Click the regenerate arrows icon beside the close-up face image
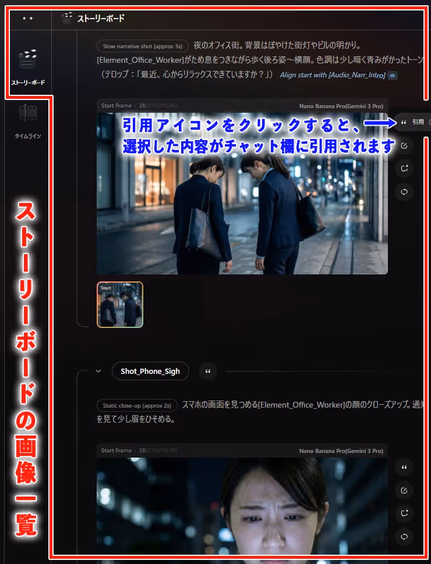Image resolution: width=431 pixels, height=564 pixels. point(404,537)
